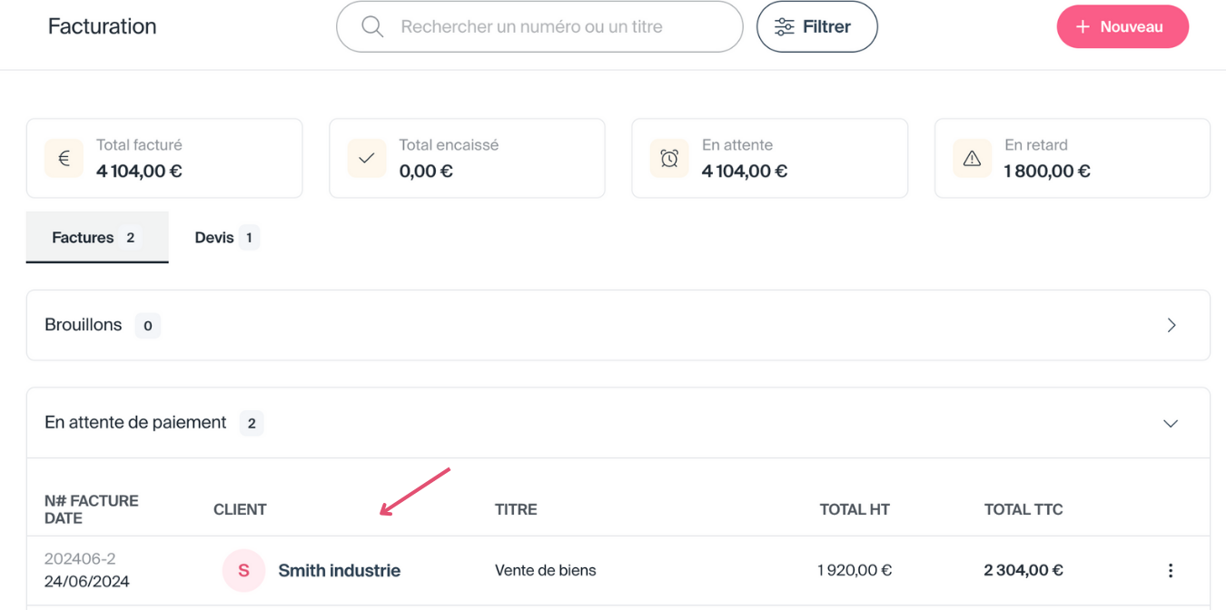Screen dimensions: 1226x610
Task: Switch to the Devis tab
Action: point(226,238)
